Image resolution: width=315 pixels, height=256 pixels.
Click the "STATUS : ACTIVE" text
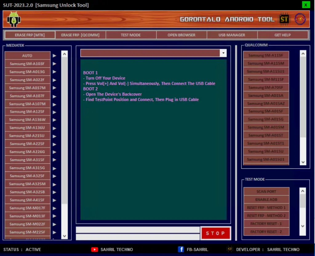(22, 249)
